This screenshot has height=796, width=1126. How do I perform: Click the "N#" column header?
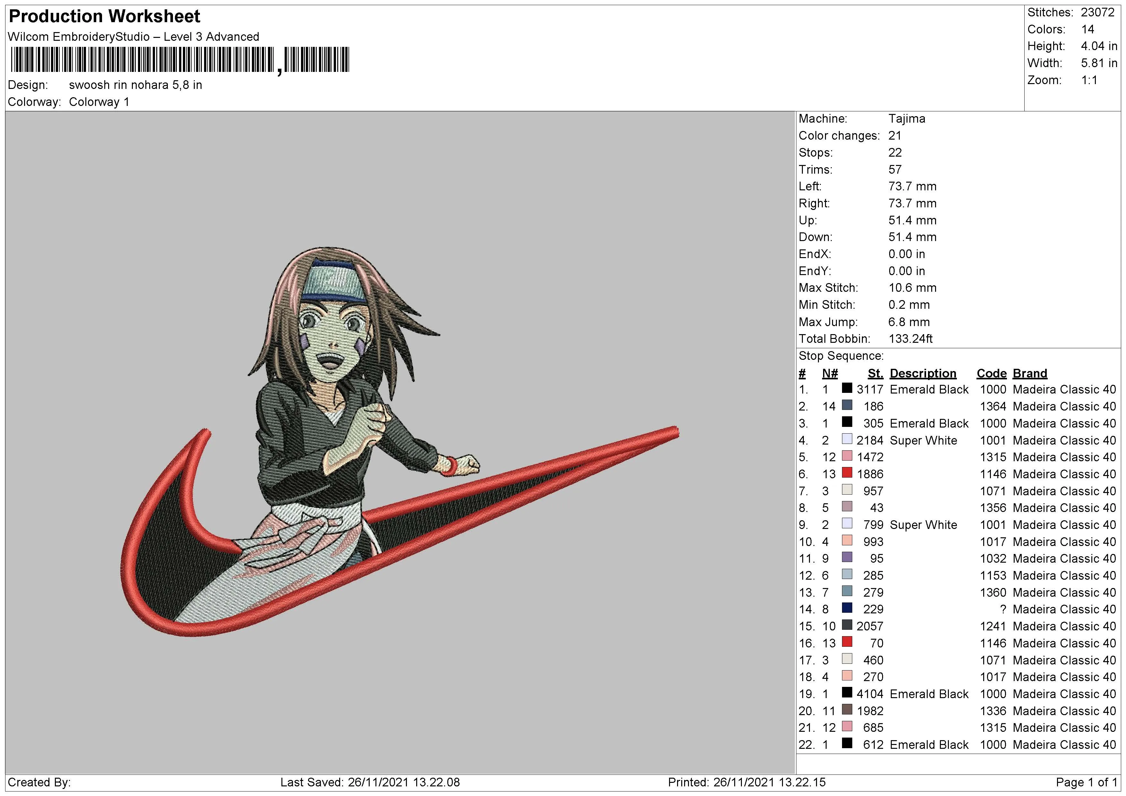tap(830, 374)
